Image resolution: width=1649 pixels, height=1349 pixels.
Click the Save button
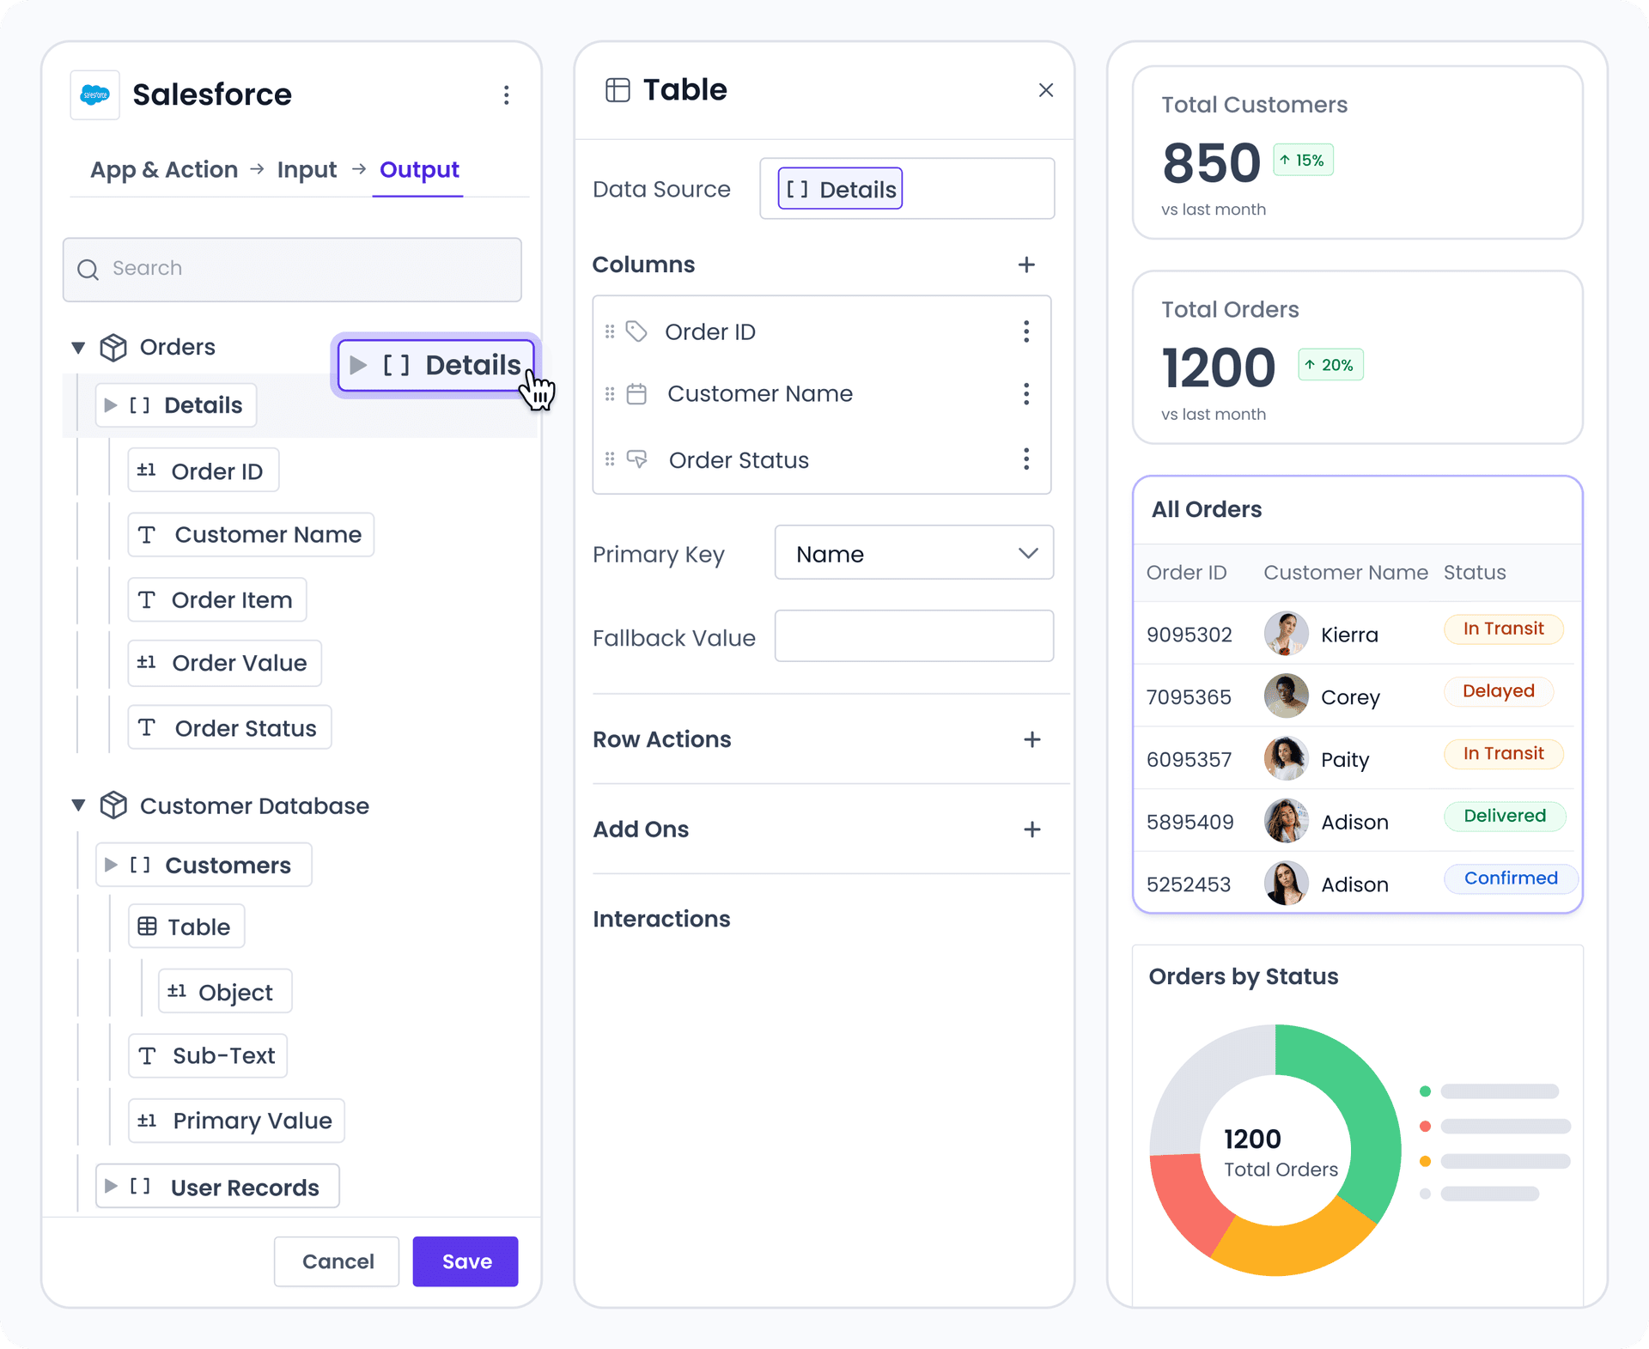click(465, 1261)
